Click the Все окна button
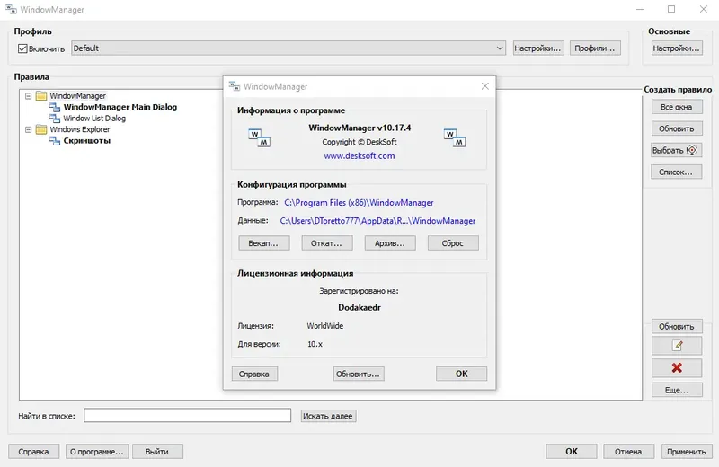Image resolution: width=719 pixels, height=467 pixels. pyautogui.click(x=677, y=107)
